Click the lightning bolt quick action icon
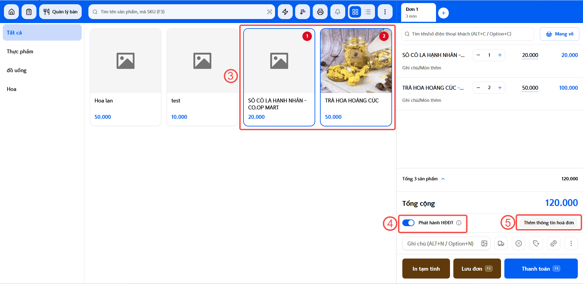This screenshot has width=583, height=284. click(x=285, y=12)
